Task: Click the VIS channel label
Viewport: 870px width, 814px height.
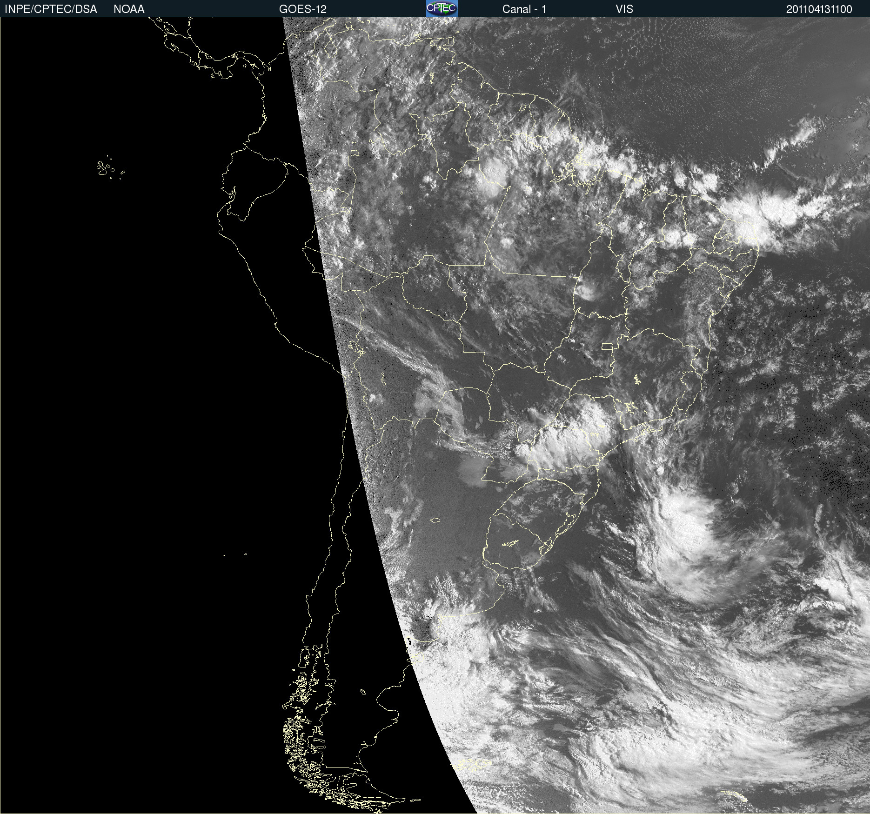Action: (x=624, y=9)
